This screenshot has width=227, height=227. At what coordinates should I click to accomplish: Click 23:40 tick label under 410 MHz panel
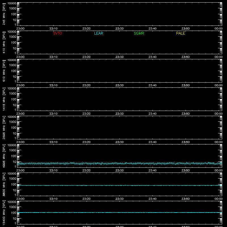[152, 57]
